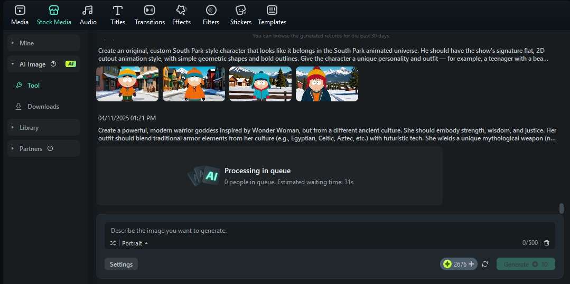Click the random prompt shuffle icon
Screen dimensions: 570x284
[x=113, y=243]
